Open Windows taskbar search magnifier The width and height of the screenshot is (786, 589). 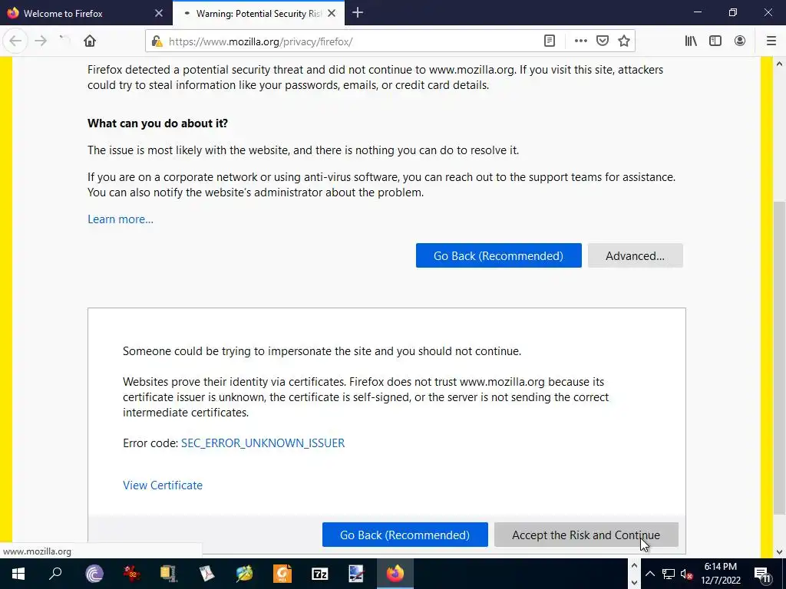(x=55, y=574)
